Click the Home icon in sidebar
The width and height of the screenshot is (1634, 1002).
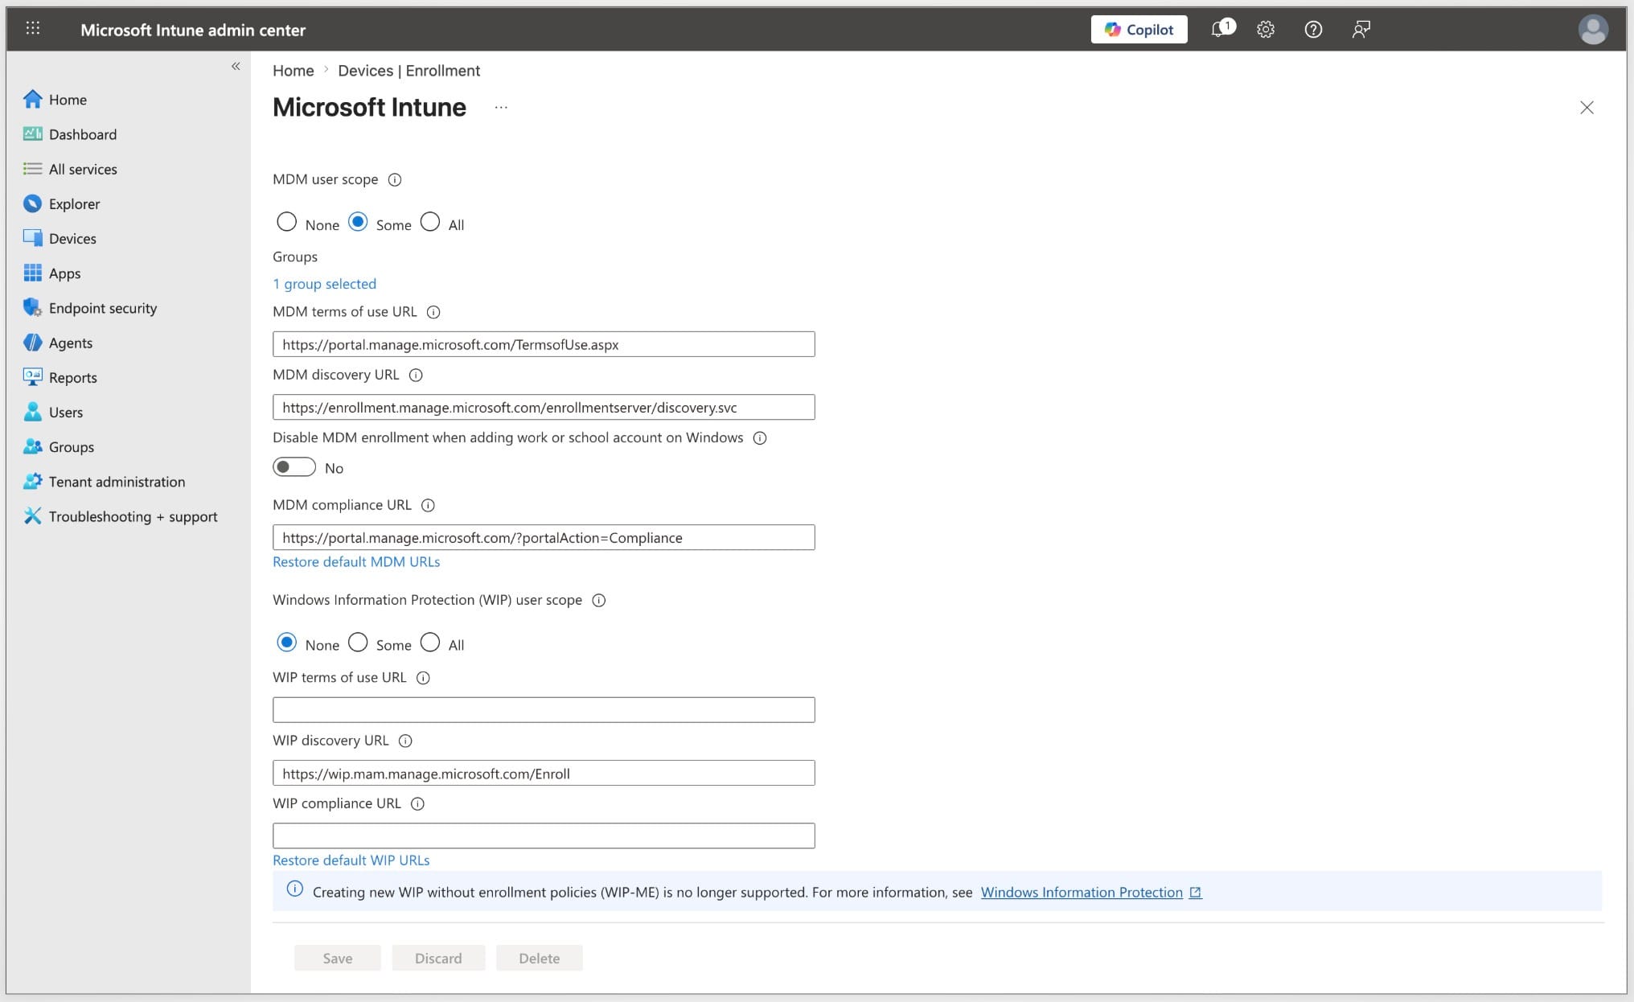tap(33, 99)
